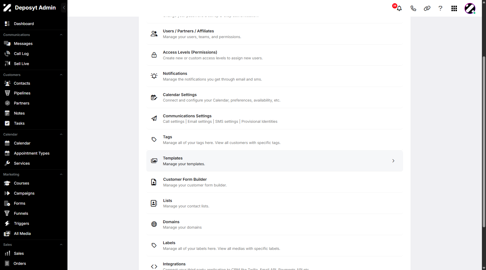Image resolution: width=486 pixels, height=270 pixels.
Task: Click the Access Levels lock icon
Action: pos(154,55)
